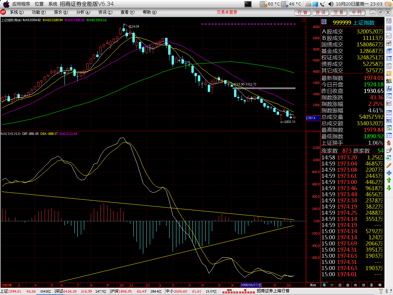The width and height of the screenshot is (393, 295).
Task: Select the pencil drawing tool icon
Action: tap(389, 165)
